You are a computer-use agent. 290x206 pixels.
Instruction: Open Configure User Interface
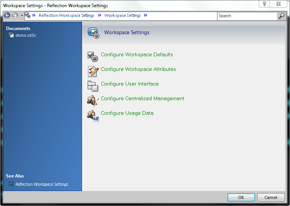[130, 84]
